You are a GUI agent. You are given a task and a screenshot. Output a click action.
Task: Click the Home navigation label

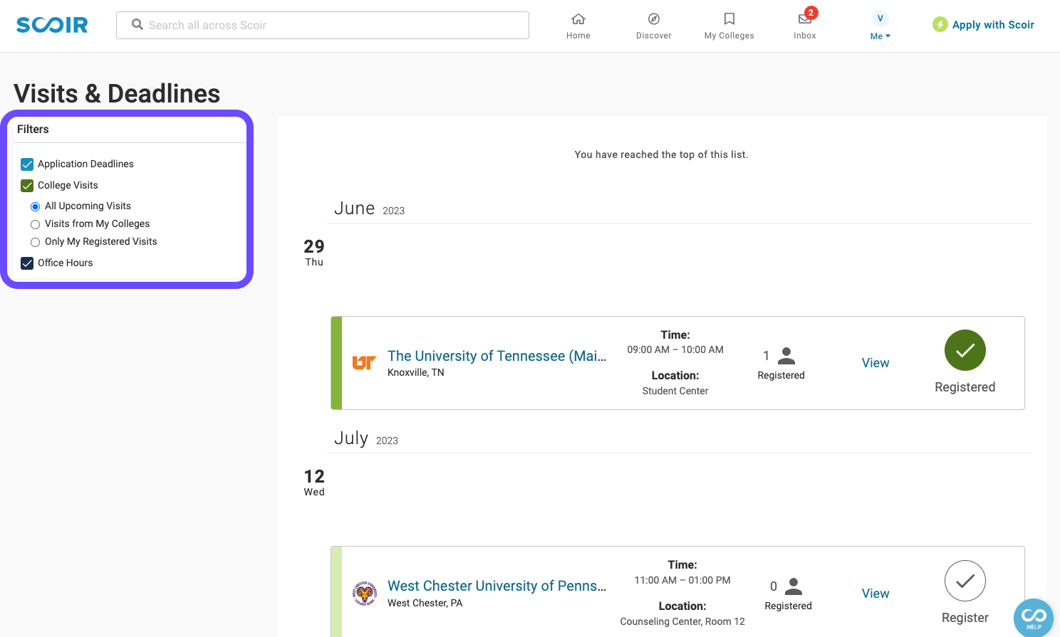(578, 36)
